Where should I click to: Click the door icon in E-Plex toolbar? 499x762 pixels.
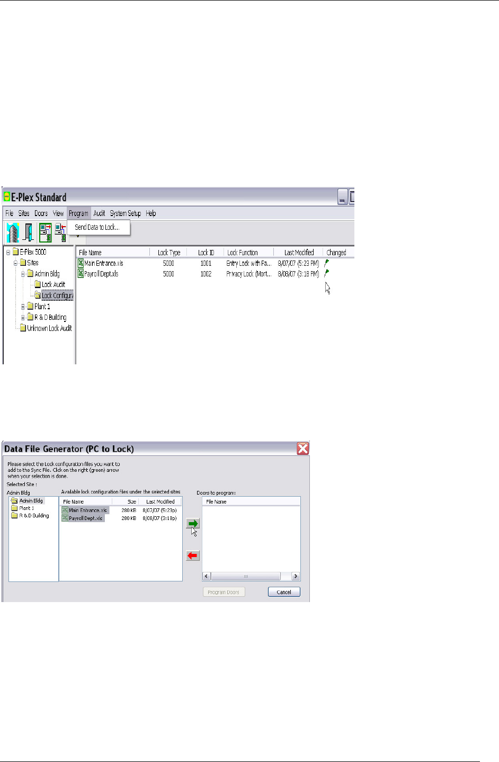(29, 232)
